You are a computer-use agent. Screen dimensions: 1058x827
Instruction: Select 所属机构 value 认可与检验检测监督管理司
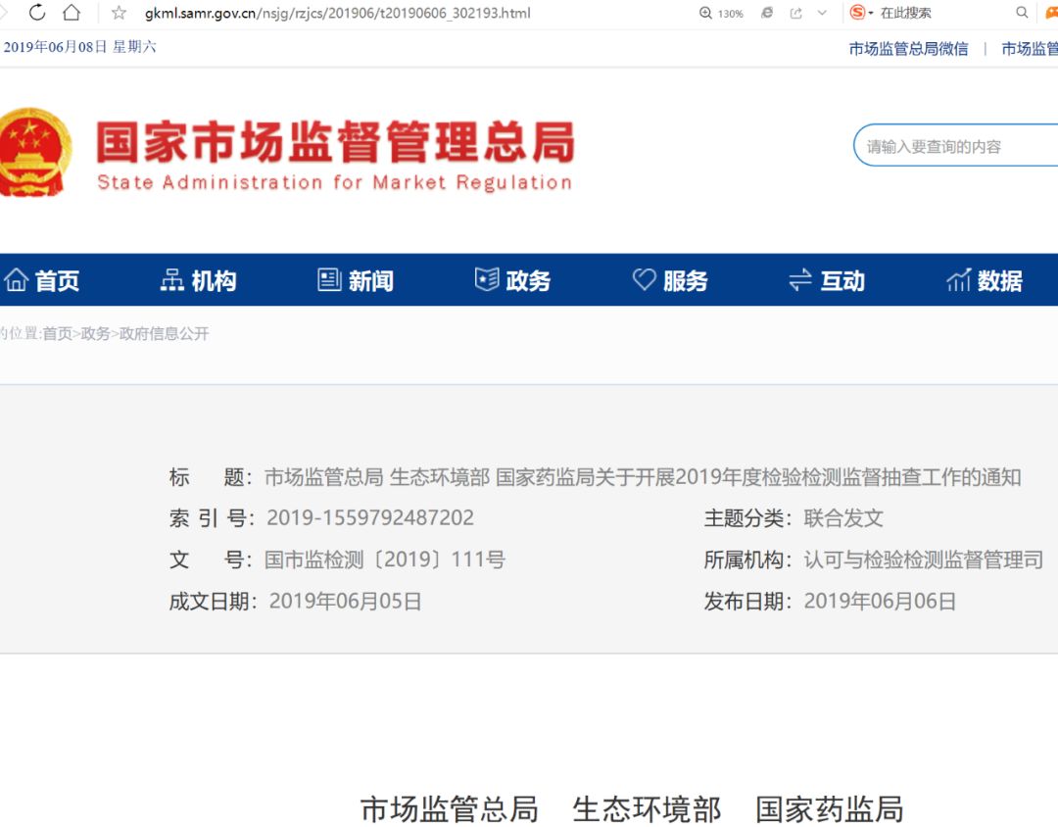coord(924,559)
